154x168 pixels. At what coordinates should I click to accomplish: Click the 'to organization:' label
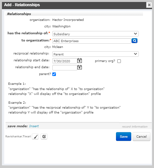point(35,40)
